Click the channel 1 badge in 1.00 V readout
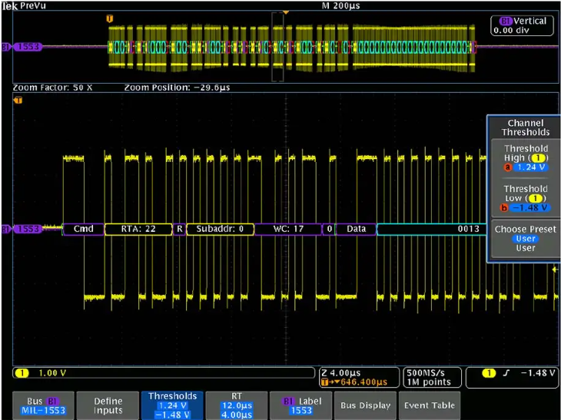561x420 pixels. [x=22, y=373]
